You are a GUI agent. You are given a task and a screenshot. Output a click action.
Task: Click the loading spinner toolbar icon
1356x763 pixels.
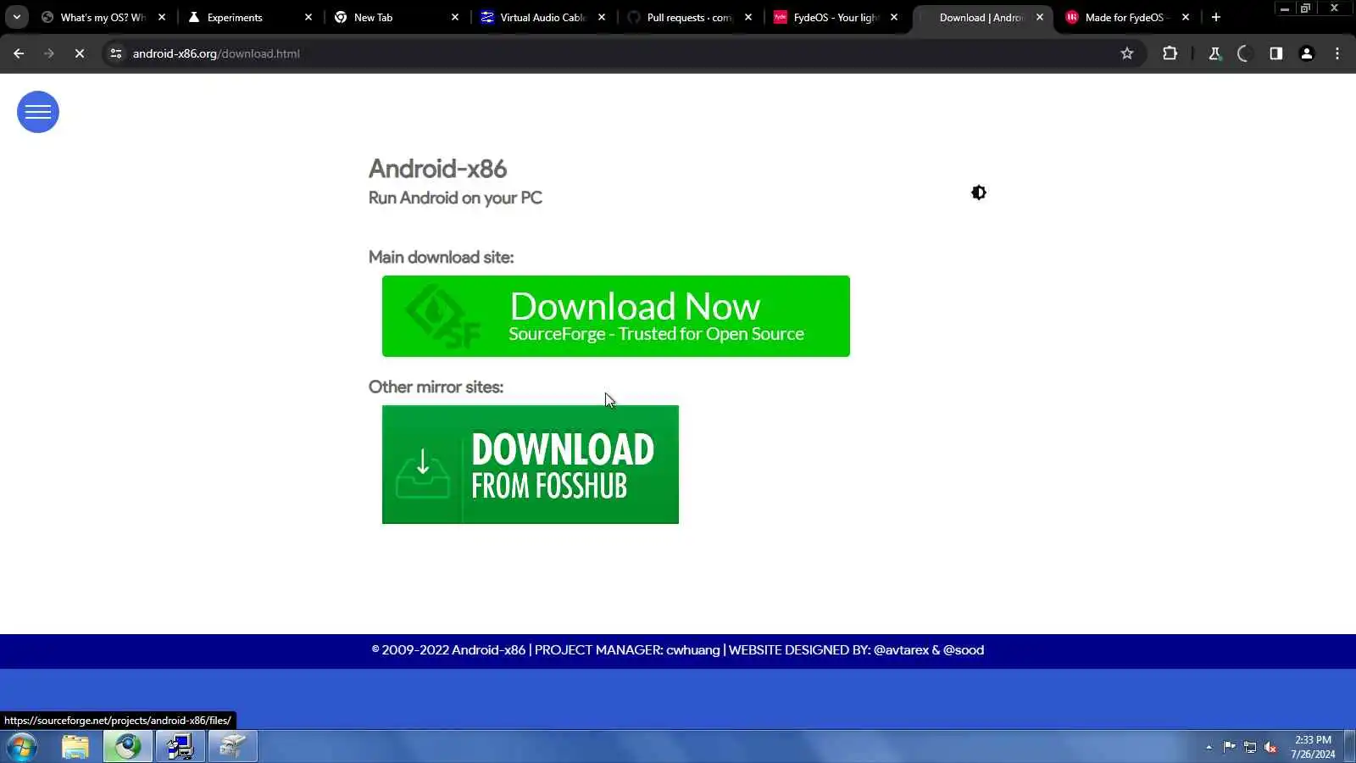[1244, 53]
